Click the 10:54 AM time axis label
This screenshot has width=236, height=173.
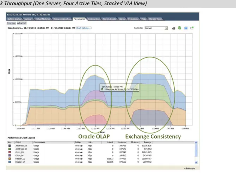pos(21,128)
